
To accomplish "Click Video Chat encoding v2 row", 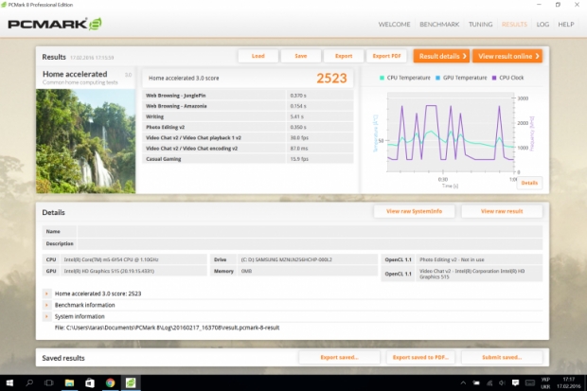I will coord(247,149).
